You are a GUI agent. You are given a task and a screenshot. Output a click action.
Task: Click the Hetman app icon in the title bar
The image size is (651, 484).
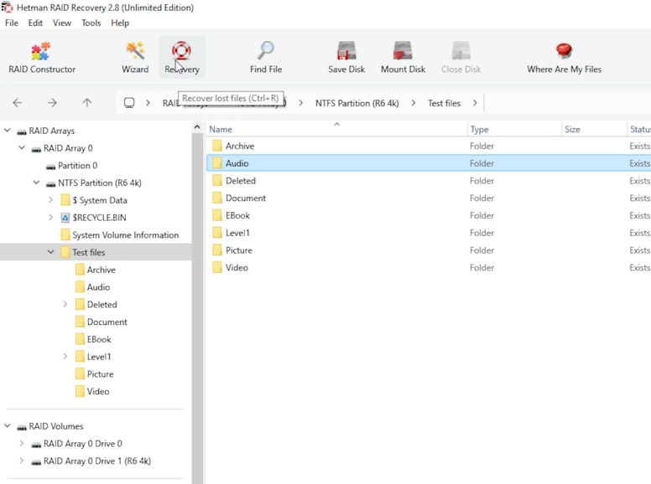(7, 7)
